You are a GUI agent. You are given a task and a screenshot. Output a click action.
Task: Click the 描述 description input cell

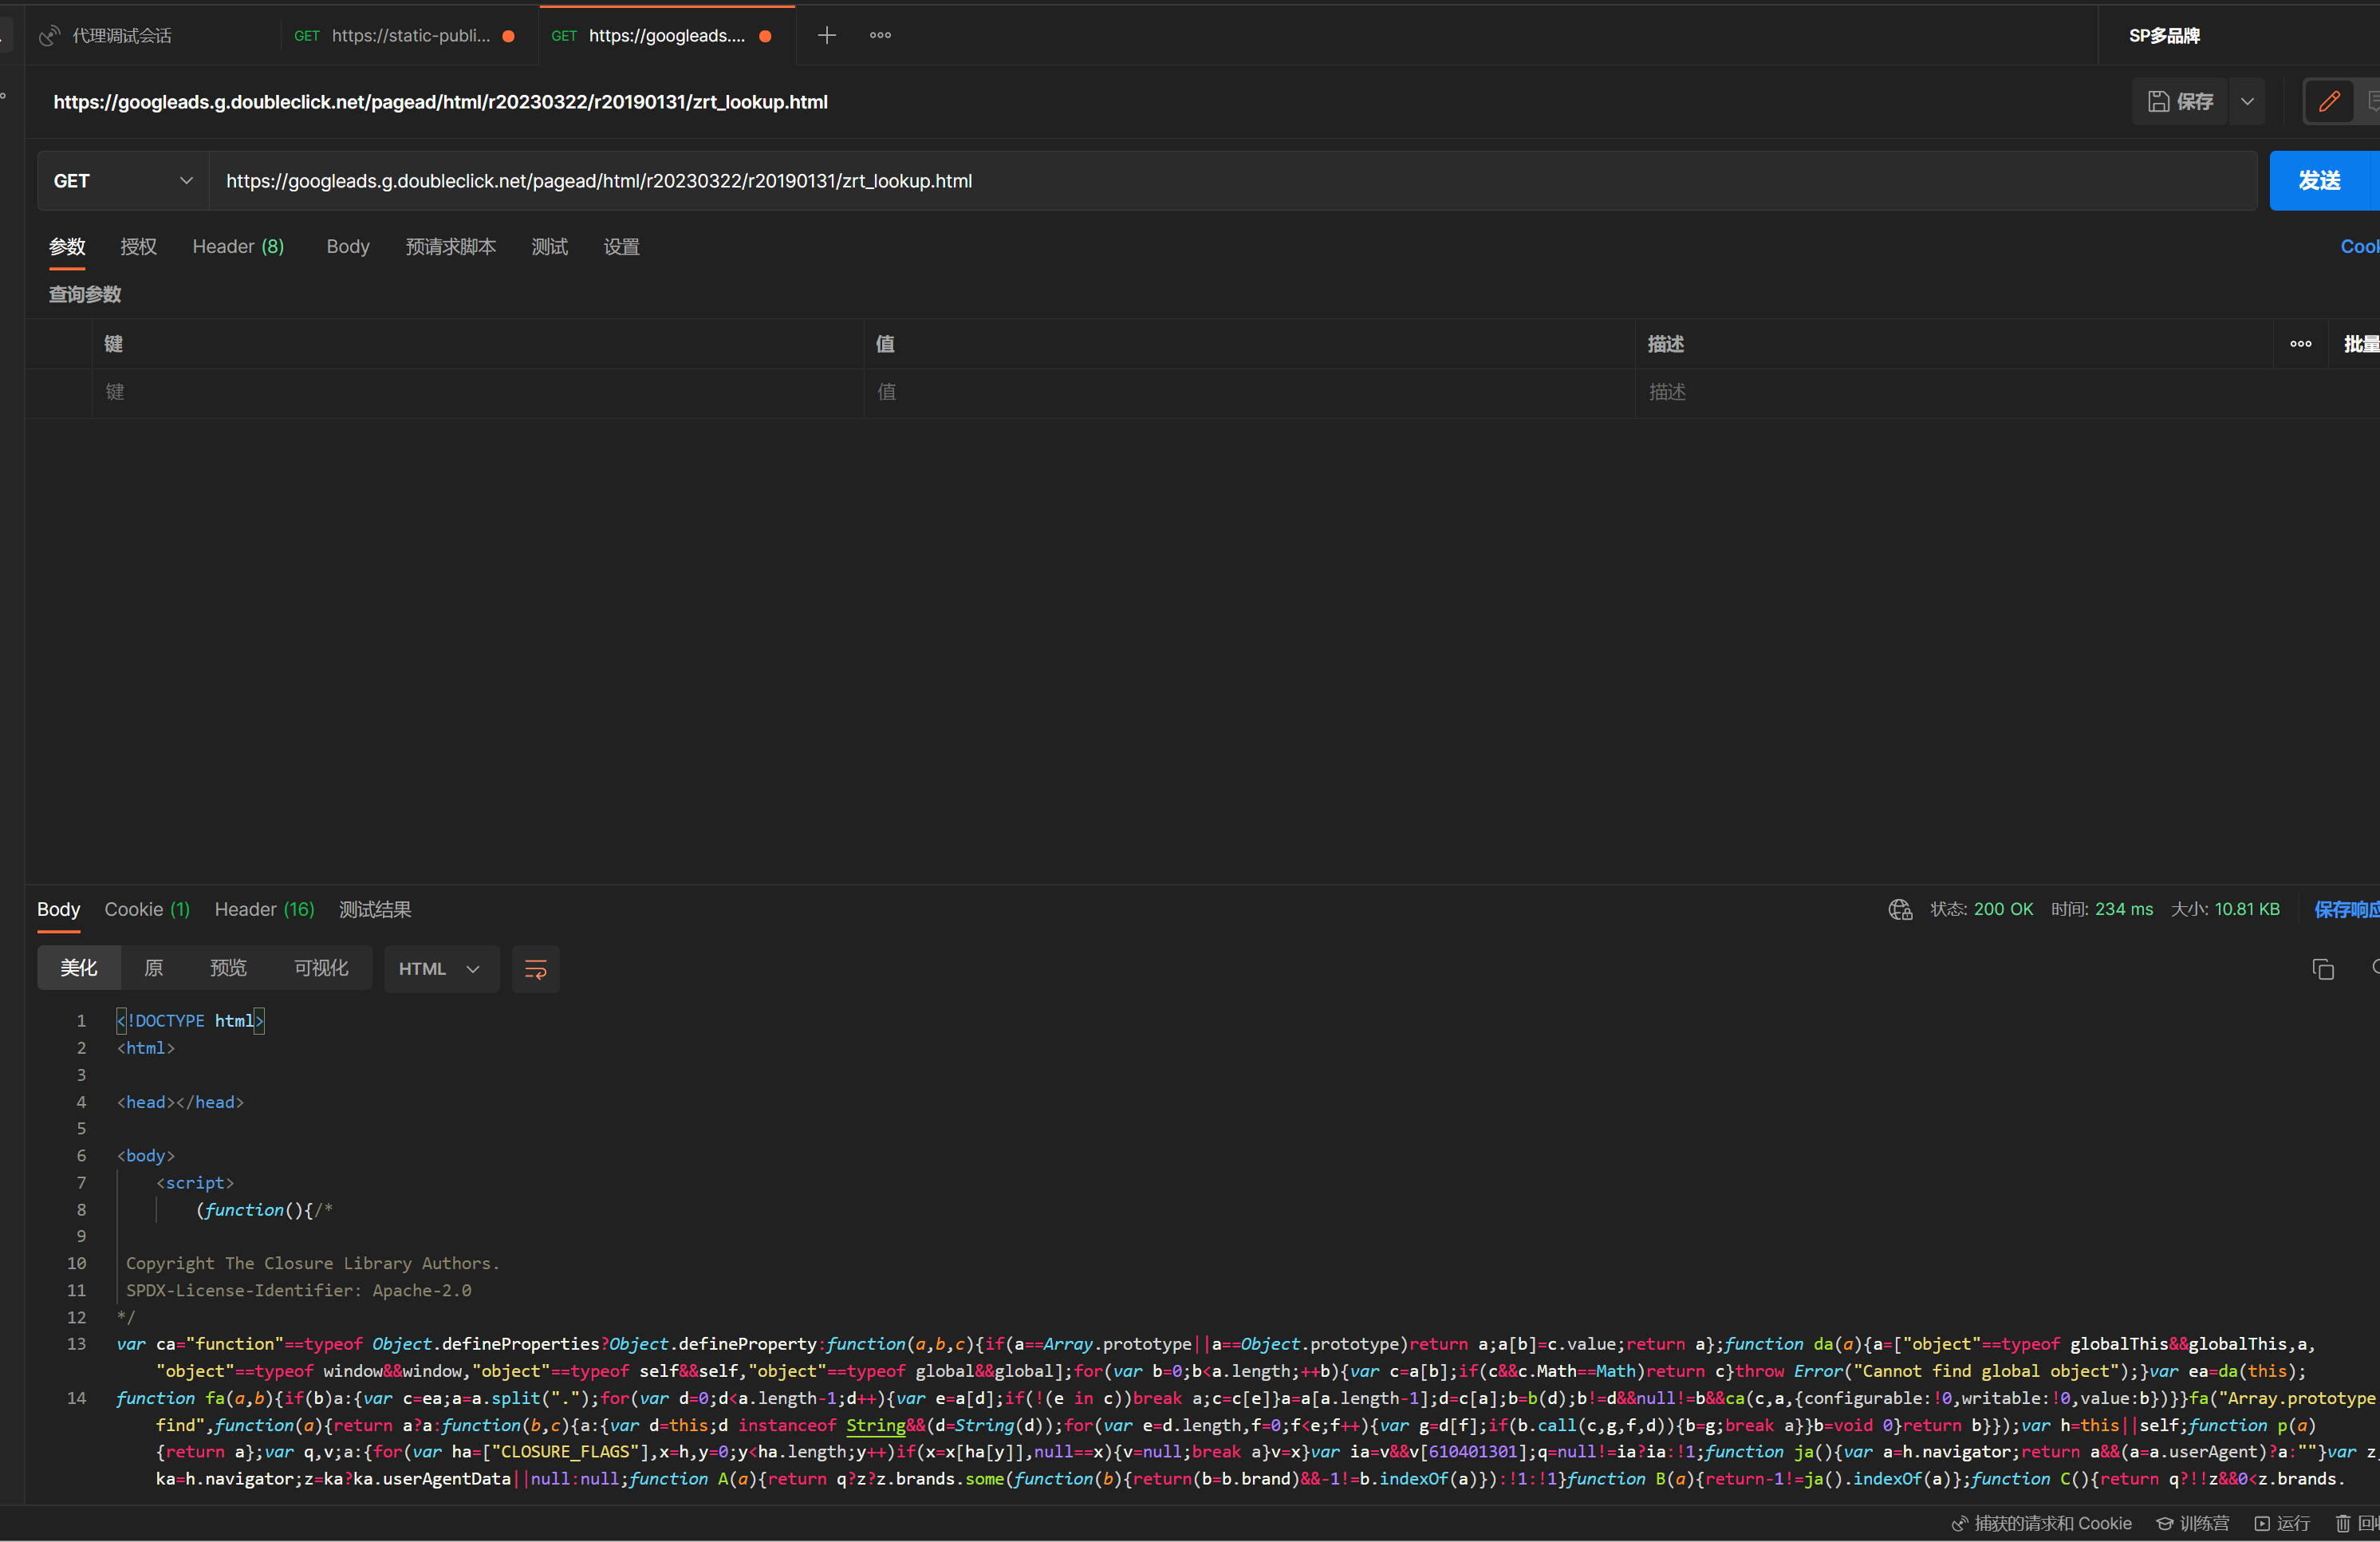[1955, 393]
